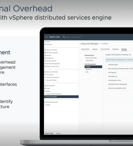The width and height of the screenshot is (133, 146).
Task: Open the Alarms bottom tab
Action: tap(58, 133)
